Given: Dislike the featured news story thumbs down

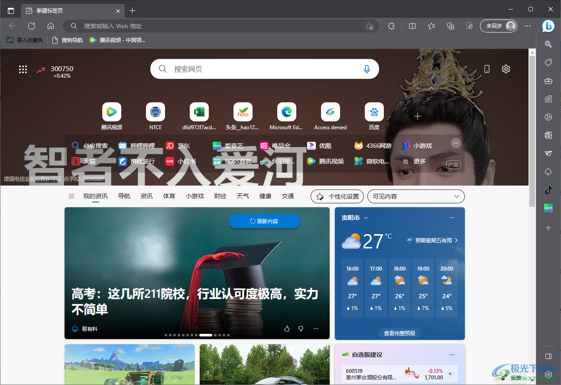Looking at the screenshot, I should coord(301,329).
